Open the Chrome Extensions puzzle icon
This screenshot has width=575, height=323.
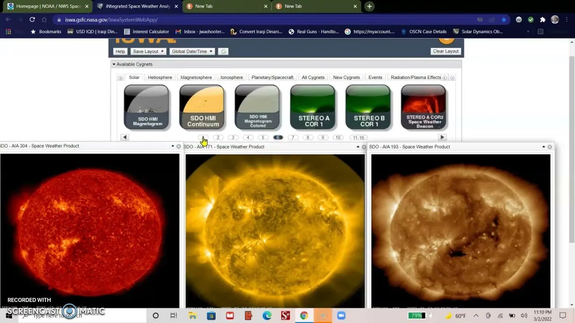coord(543,20)
